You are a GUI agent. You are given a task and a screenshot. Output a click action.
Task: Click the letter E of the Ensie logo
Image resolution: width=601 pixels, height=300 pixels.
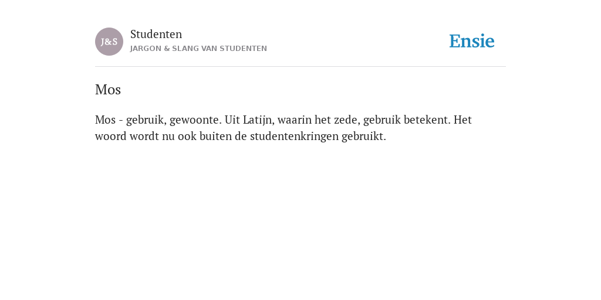tap(455, 42)
